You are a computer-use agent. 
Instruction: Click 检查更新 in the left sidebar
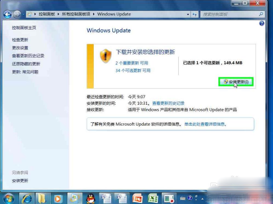pos(20,39)
